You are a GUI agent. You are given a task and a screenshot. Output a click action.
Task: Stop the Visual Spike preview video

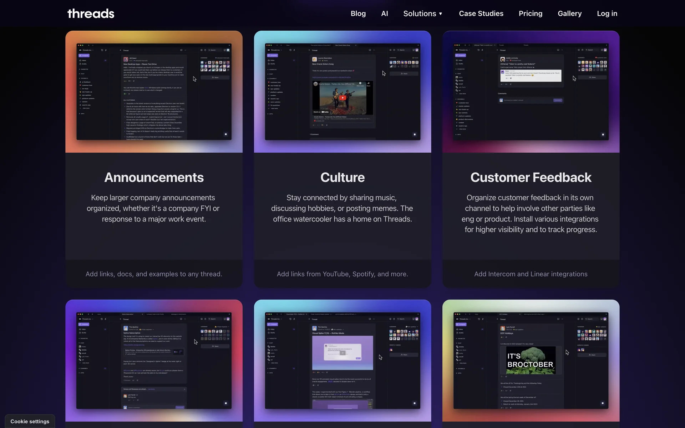coord(415,403)
